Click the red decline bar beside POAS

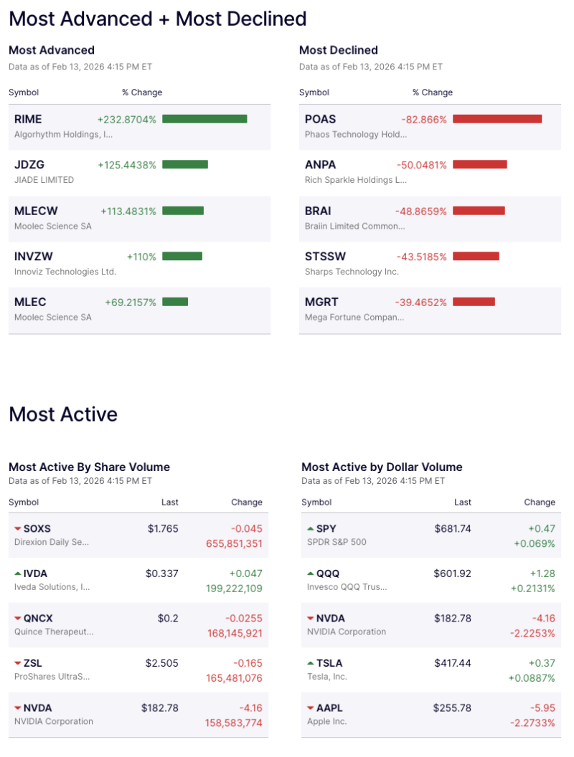[497, 119]
